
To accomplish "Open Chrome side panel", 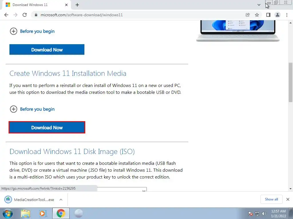I will pyautogui.click(x=268, y=15).
